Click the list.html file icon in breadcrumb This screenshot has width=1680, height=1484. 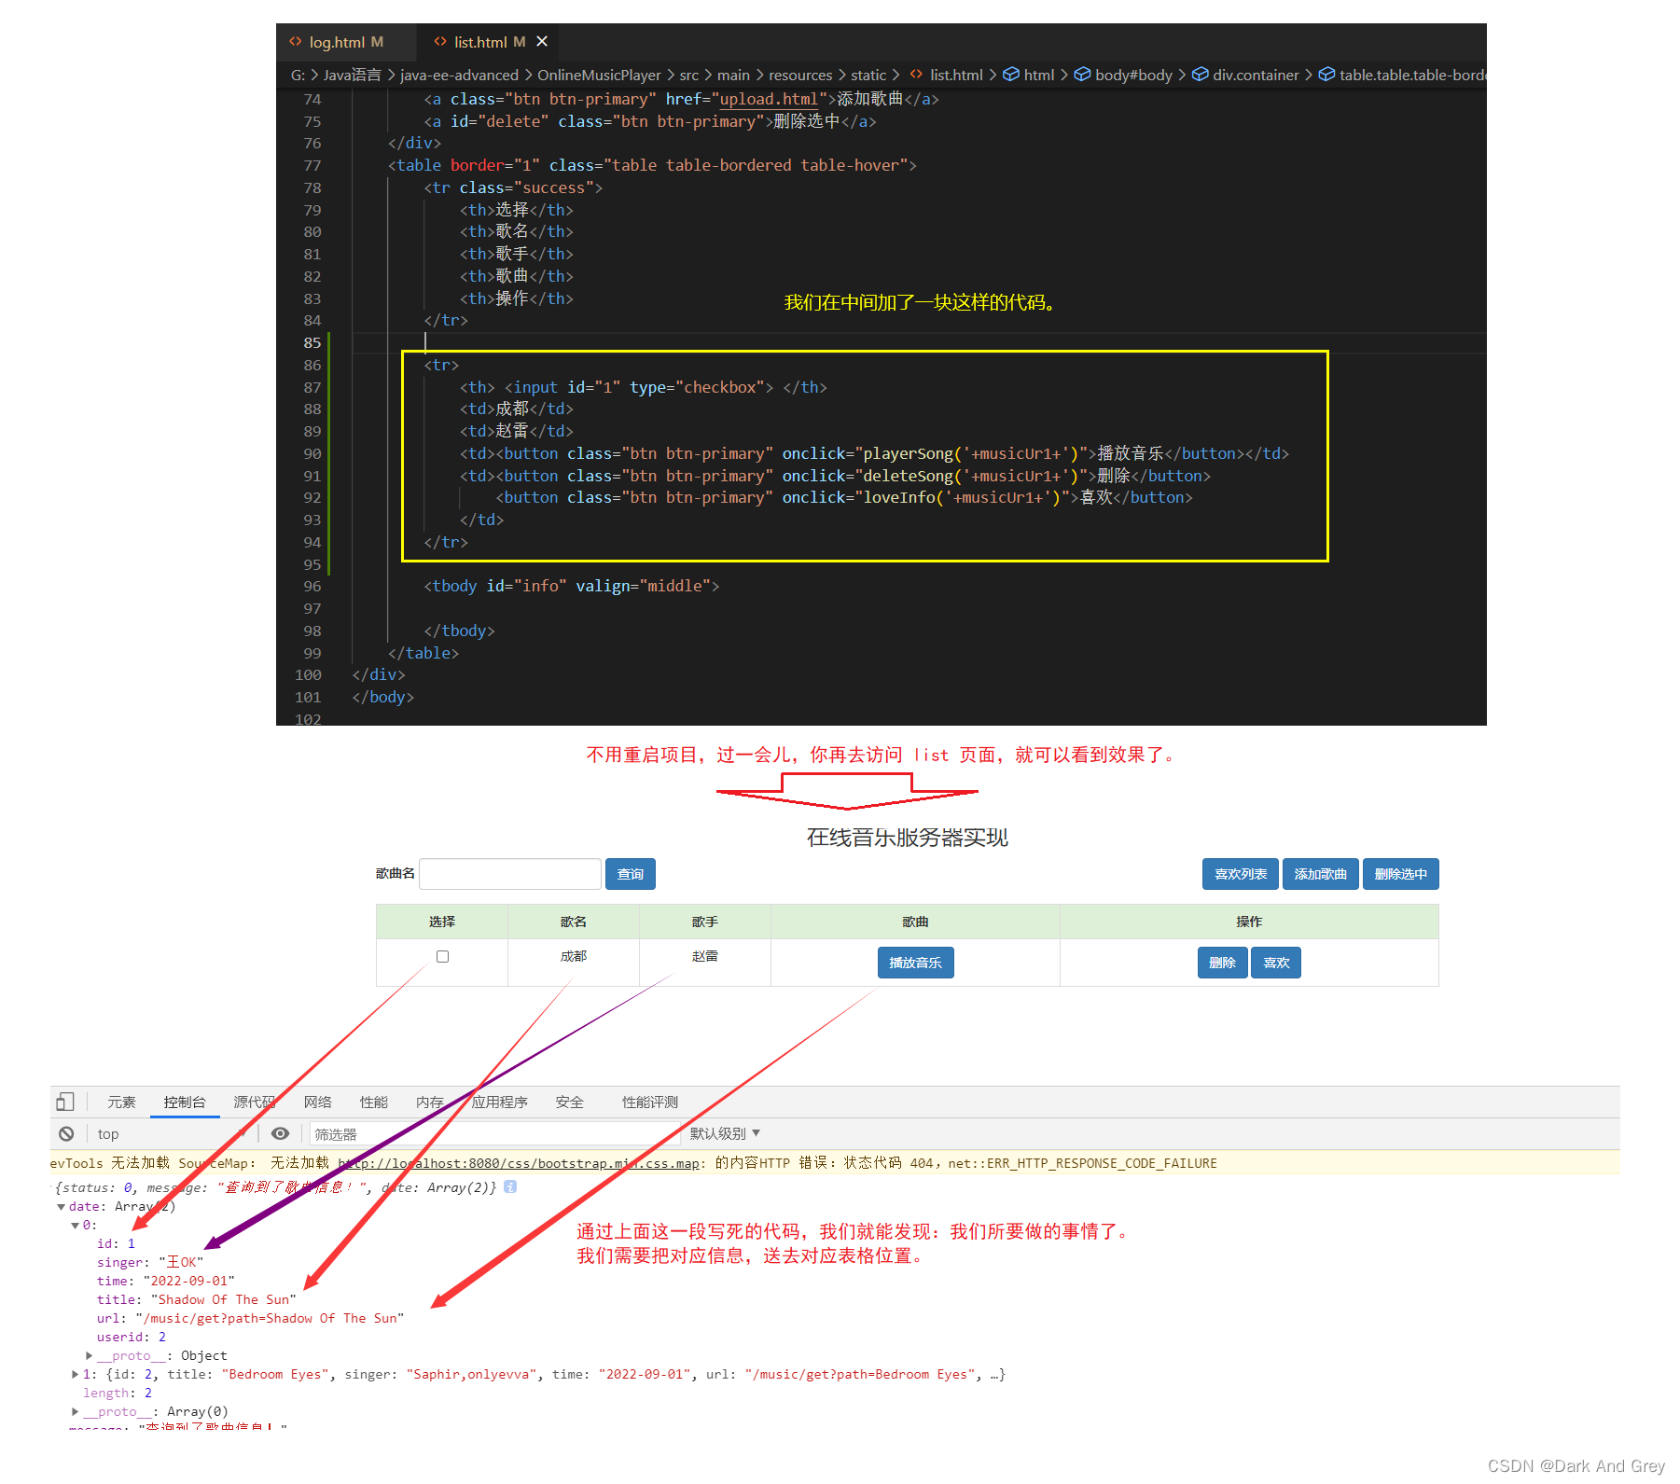pos(916,74)
